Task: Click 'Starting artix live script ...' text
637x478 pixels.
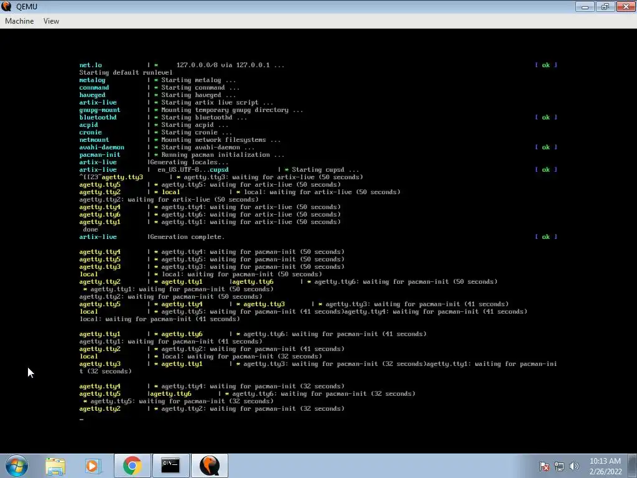Action: pyautogui.click(x=217, y=103)
